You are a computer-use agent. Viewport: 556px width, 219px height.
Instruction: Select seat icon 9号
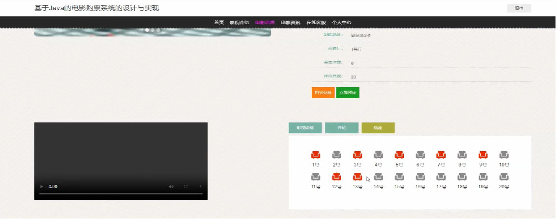point(483,155)
